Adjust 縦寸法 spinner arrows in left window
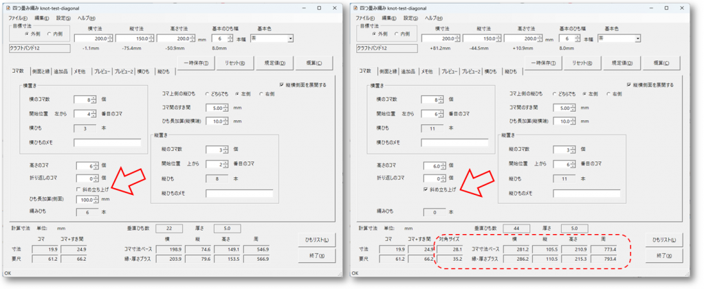Viewport: 704px width, 289px height. coord(151,39)
